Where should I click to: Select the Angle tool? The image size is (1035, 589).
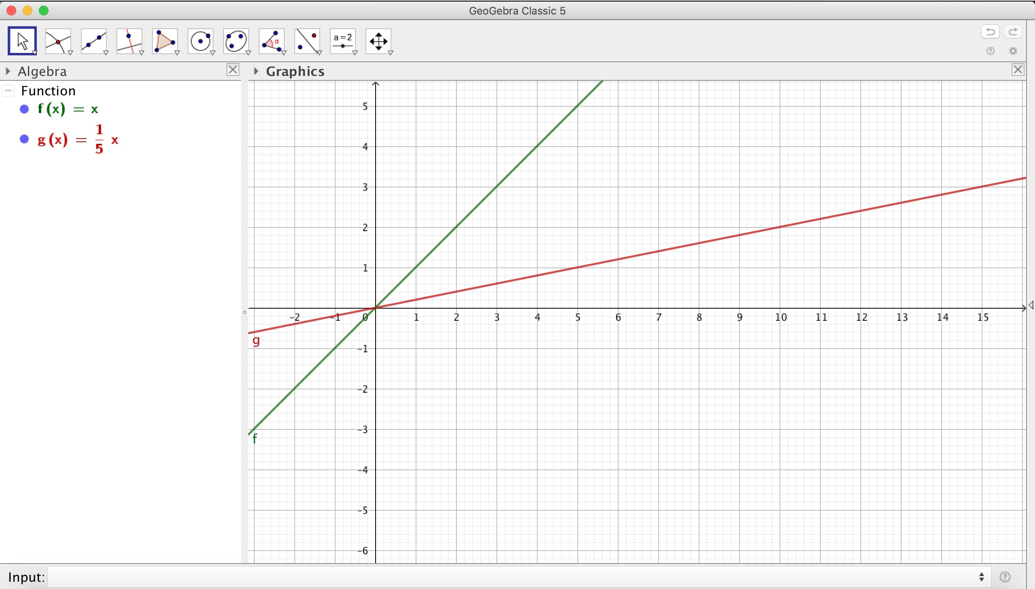(x=272, y=41)
